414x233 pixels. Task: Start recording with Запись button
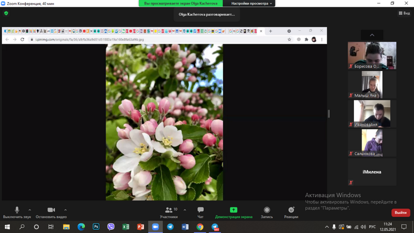267,213
